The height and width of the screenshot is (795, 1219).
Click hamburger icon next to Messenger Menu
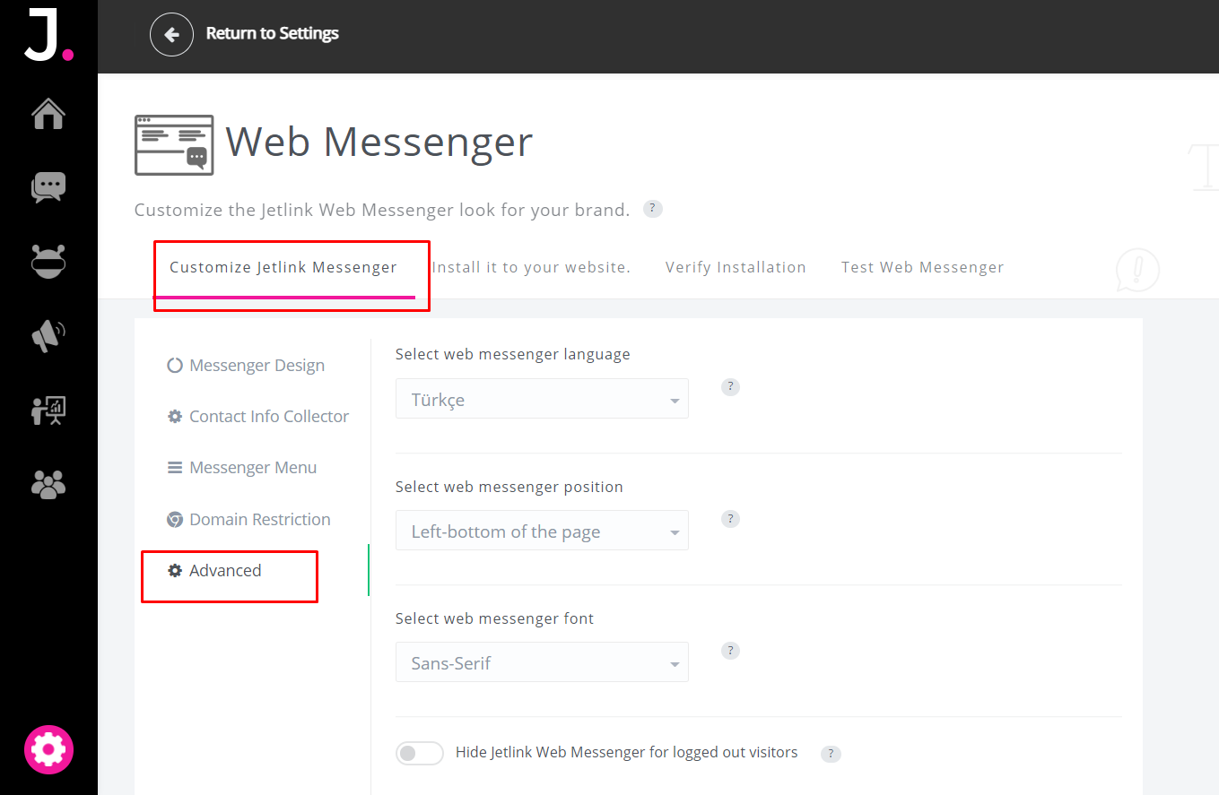coord(175,468)
